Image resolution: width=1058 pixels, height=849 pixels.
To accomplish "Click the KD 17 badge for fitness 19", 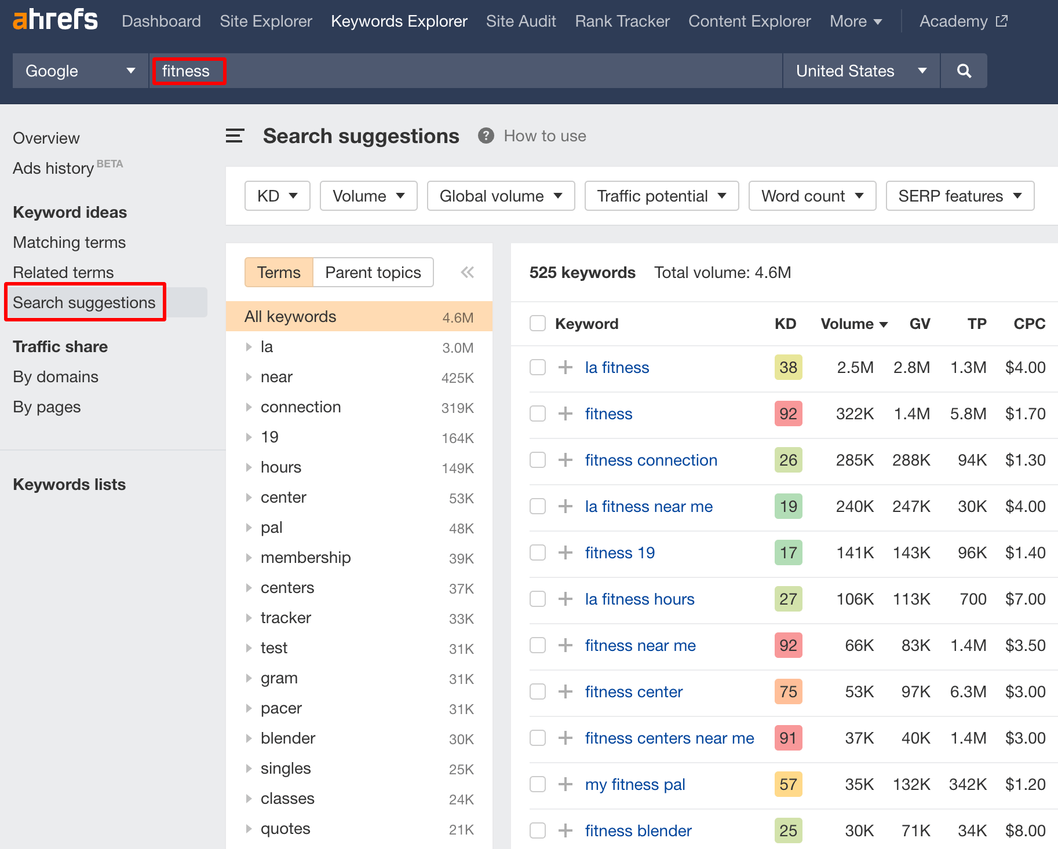I will 789,552.
